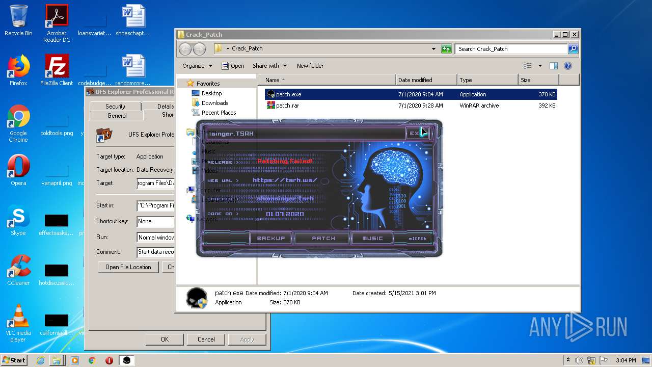Click the Search Crack_Patch field

click(511, 49)
